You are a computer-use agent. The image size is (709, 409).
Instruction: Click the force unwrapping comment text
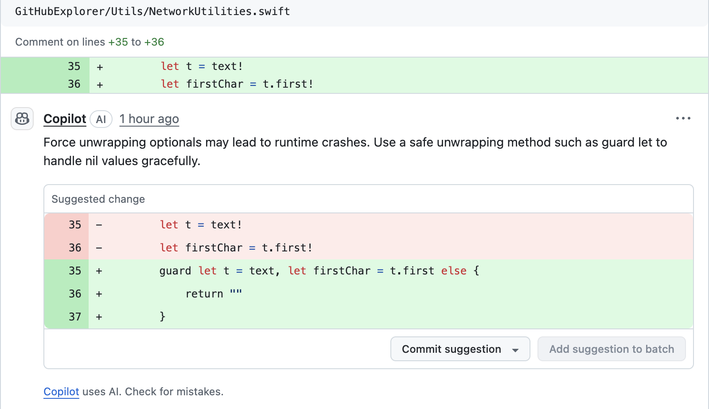click(355, 151)
